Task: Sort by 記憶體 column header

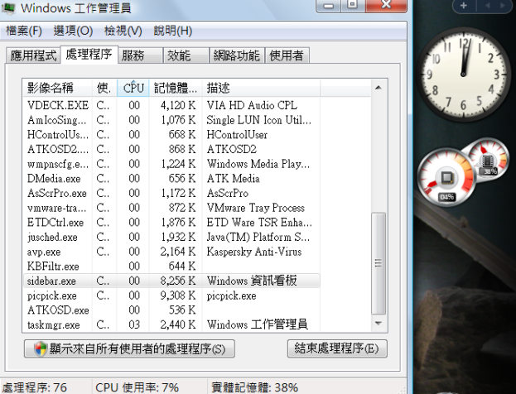Action: [x=176, y=88]
